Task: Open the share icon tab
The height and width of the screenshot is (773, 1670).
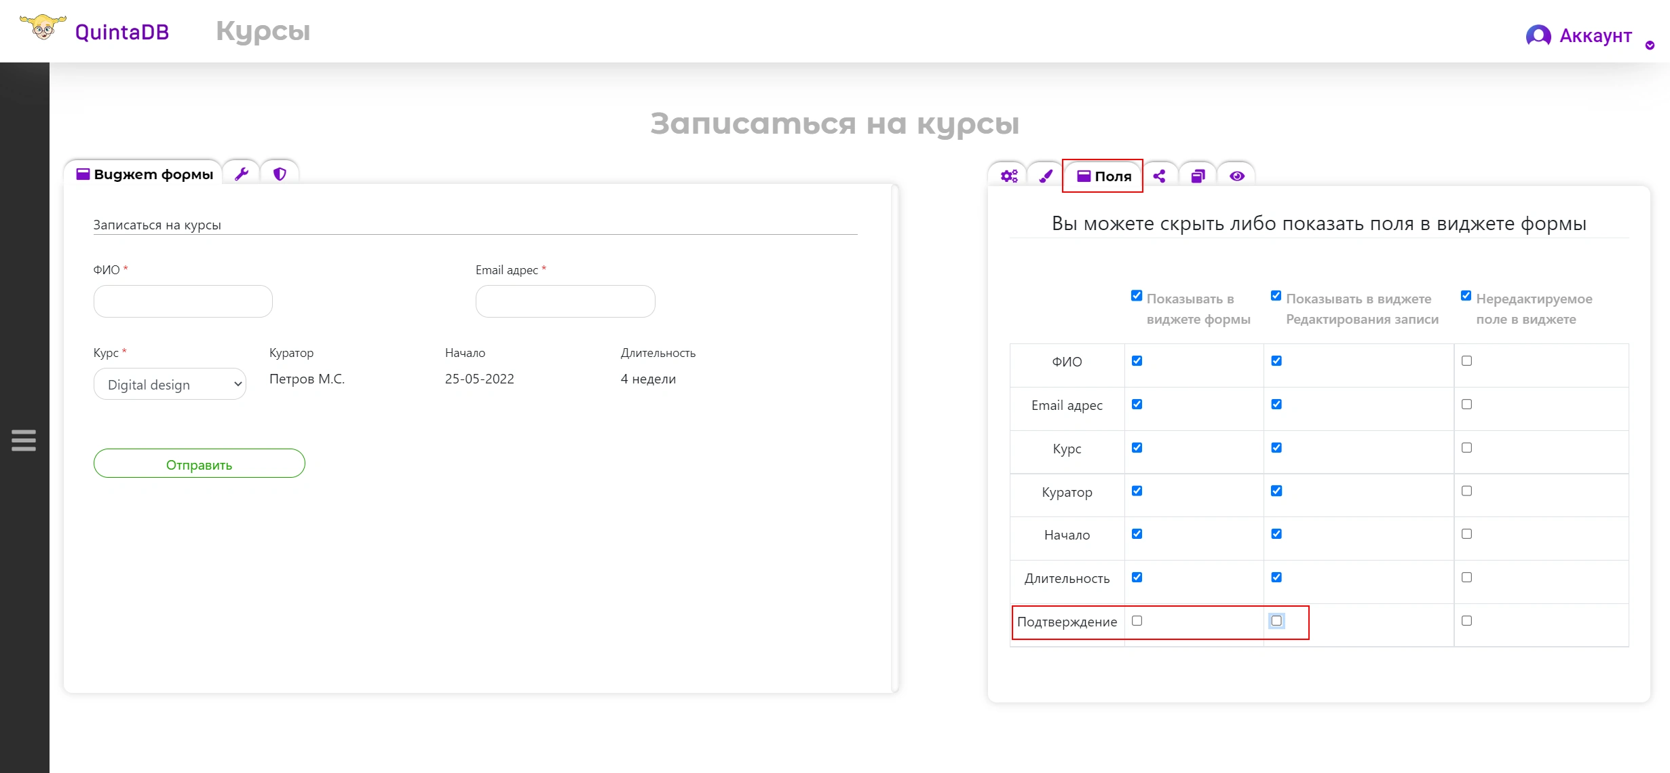Action: tap(1160, 176)
